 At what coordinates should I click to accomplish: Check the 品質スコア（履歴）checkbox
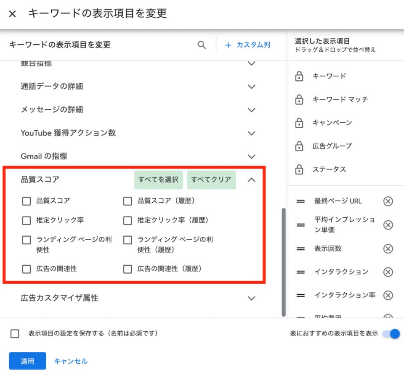pyautogui.click(x=128, y=201)
